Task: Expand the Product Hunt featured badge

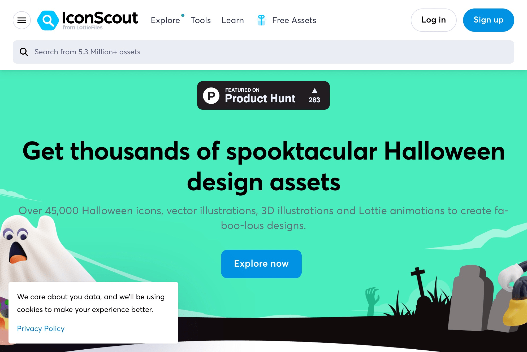Action: (263, 95)
